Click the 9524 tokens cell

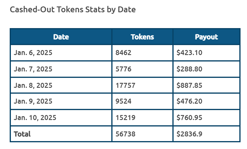pos(142,101)
